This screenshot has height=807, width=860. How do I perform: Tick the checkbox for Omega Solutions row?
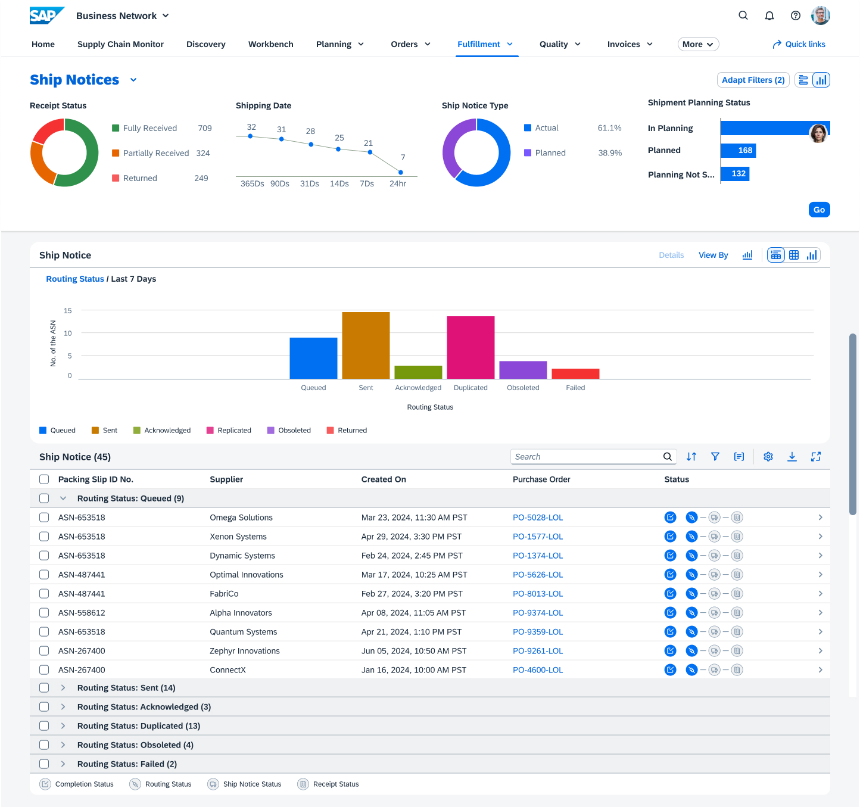[x=44, y=518]
